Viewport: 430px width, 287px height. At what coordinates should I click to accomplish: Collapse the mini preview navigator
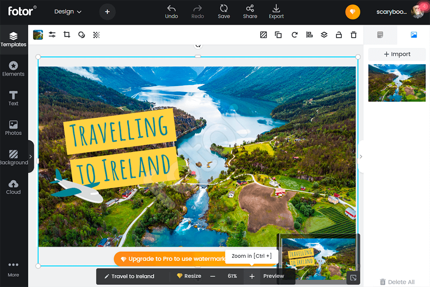(353, 278)
